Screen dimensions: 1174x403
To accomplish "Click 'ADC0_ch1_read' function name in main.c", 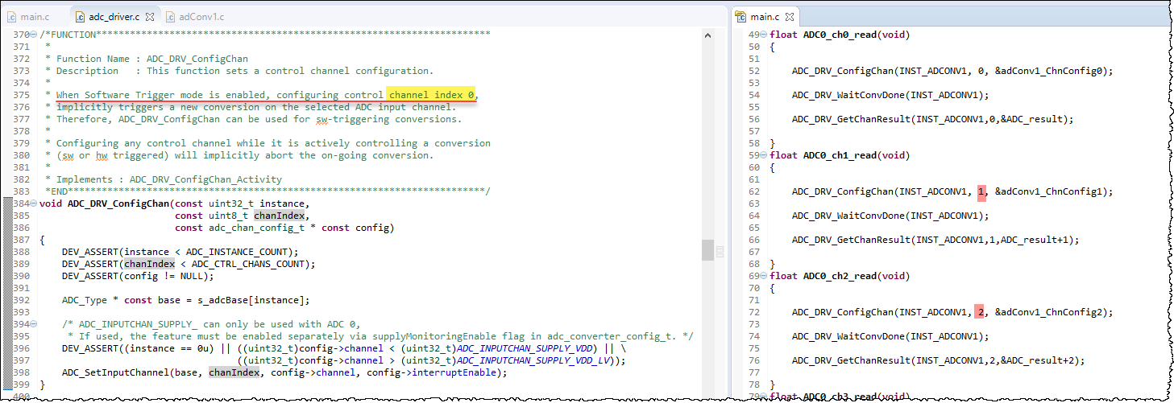I will (x=840, y=155).
